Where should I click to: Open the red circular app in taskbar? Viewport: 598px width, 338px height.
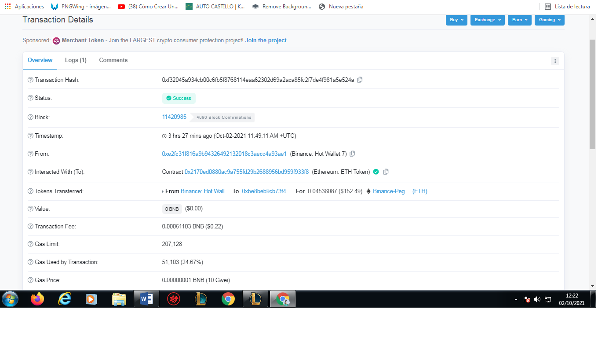174,299
